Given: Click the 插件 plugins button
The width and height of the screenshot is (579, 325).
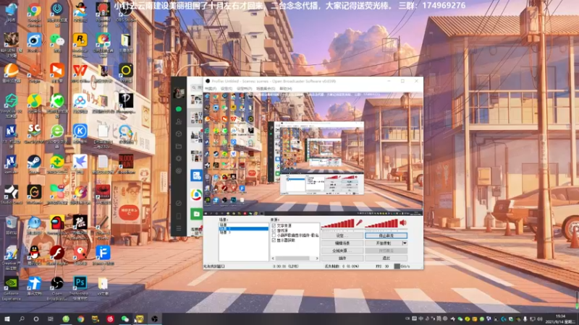Looking at the screenshot, I should 342,258.
